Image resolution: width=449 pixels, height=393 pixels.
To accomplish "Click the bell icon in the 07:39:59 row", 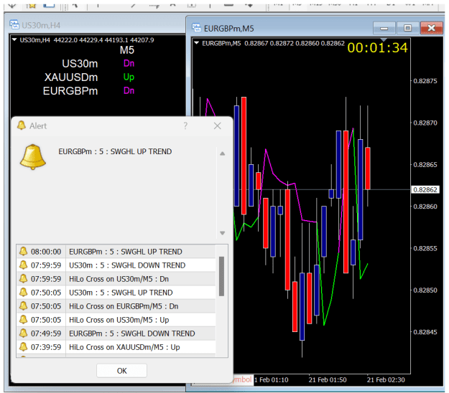I will tap(23, 346).
